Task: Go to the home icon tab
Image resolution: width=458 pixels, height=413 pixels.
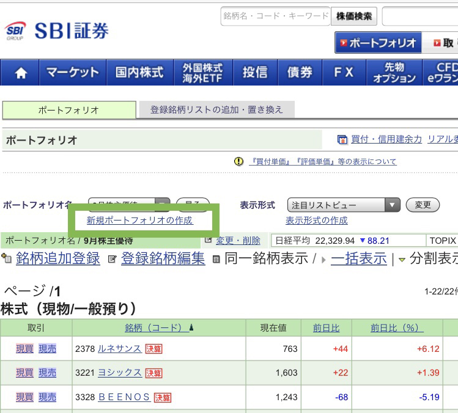Action: [20, 72]
